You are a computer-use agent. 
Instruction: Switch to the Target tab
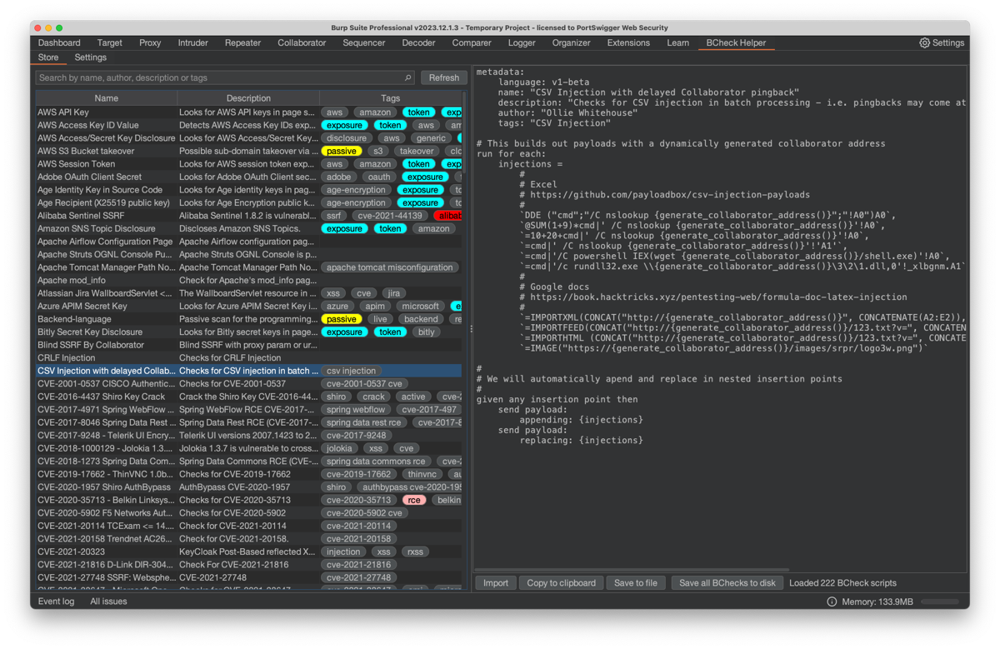point(109,42)
